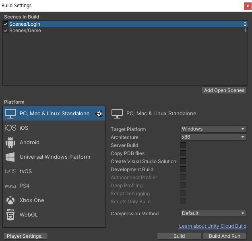The height and width of the screenshot is (241, 252).
Task: Open Player Settings
Action: point(26,236)
